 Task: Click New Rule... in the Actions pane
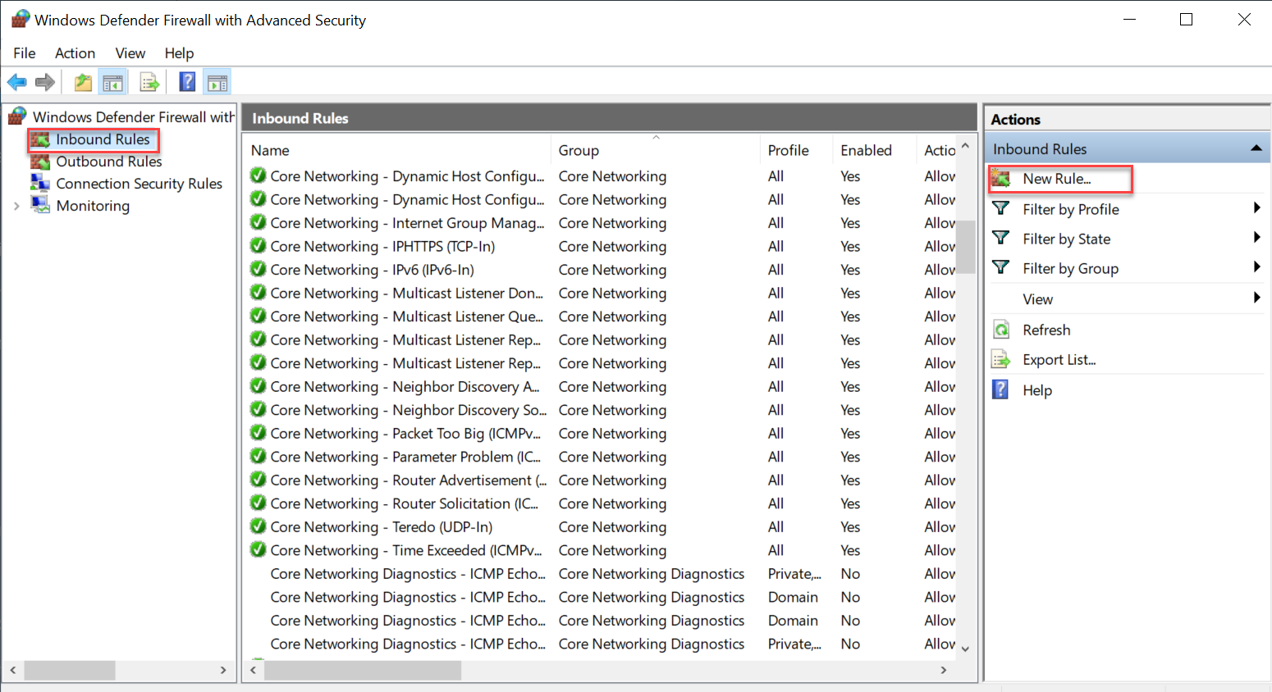[x=1056, y=179]
